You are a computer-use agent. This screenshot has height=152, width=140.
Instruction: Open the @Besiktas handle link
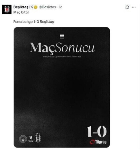tap(47, 7)
